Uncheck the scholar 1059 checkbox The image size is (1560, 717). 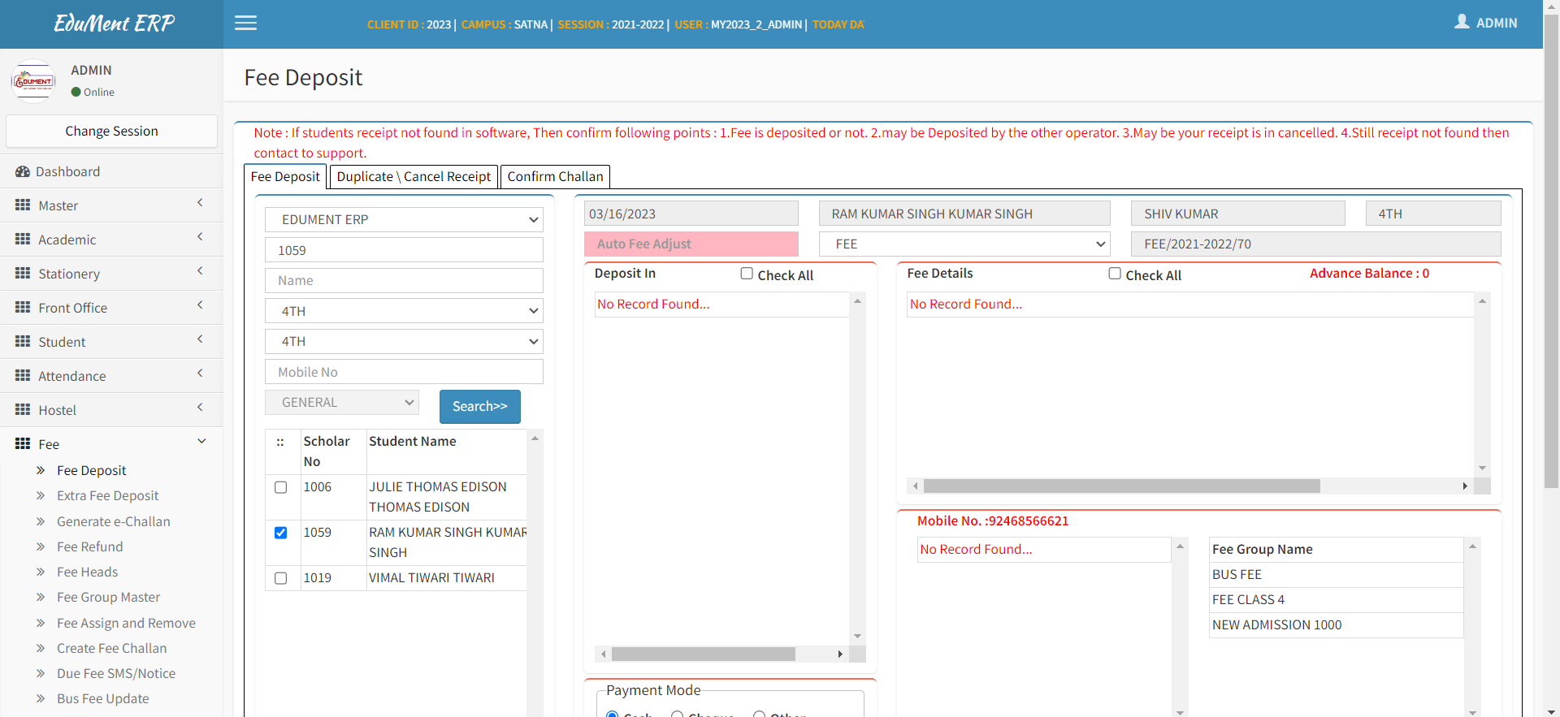click(x=281, y=533)
